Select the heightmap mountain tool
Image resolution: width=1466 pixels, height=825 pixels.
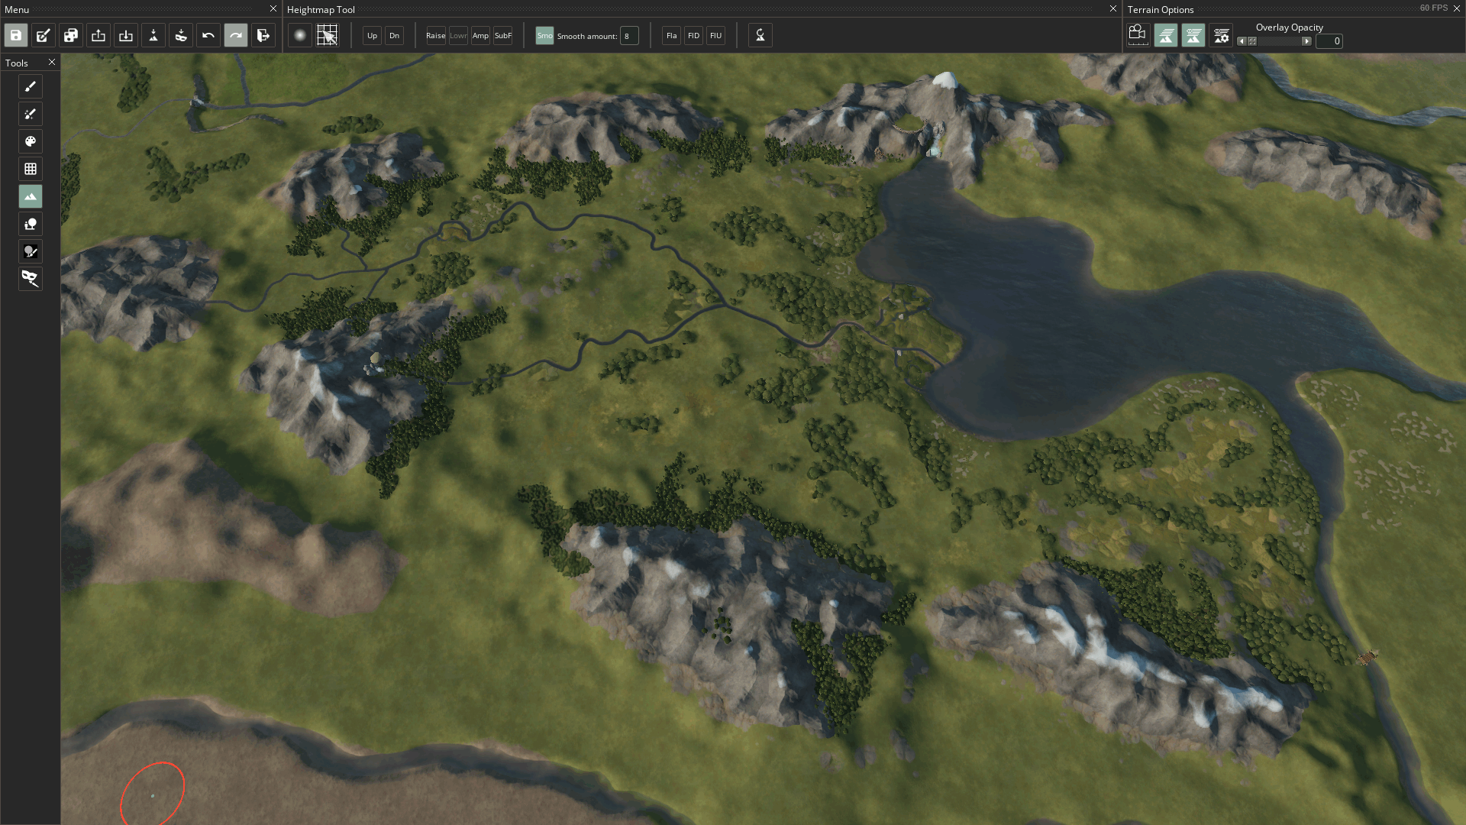tap(31, 196)
